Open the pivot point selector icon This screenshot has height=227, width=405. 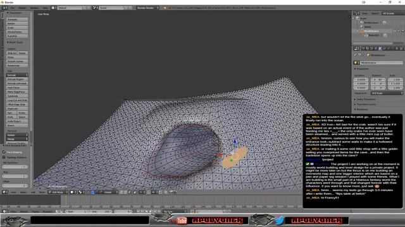(82, 192)
